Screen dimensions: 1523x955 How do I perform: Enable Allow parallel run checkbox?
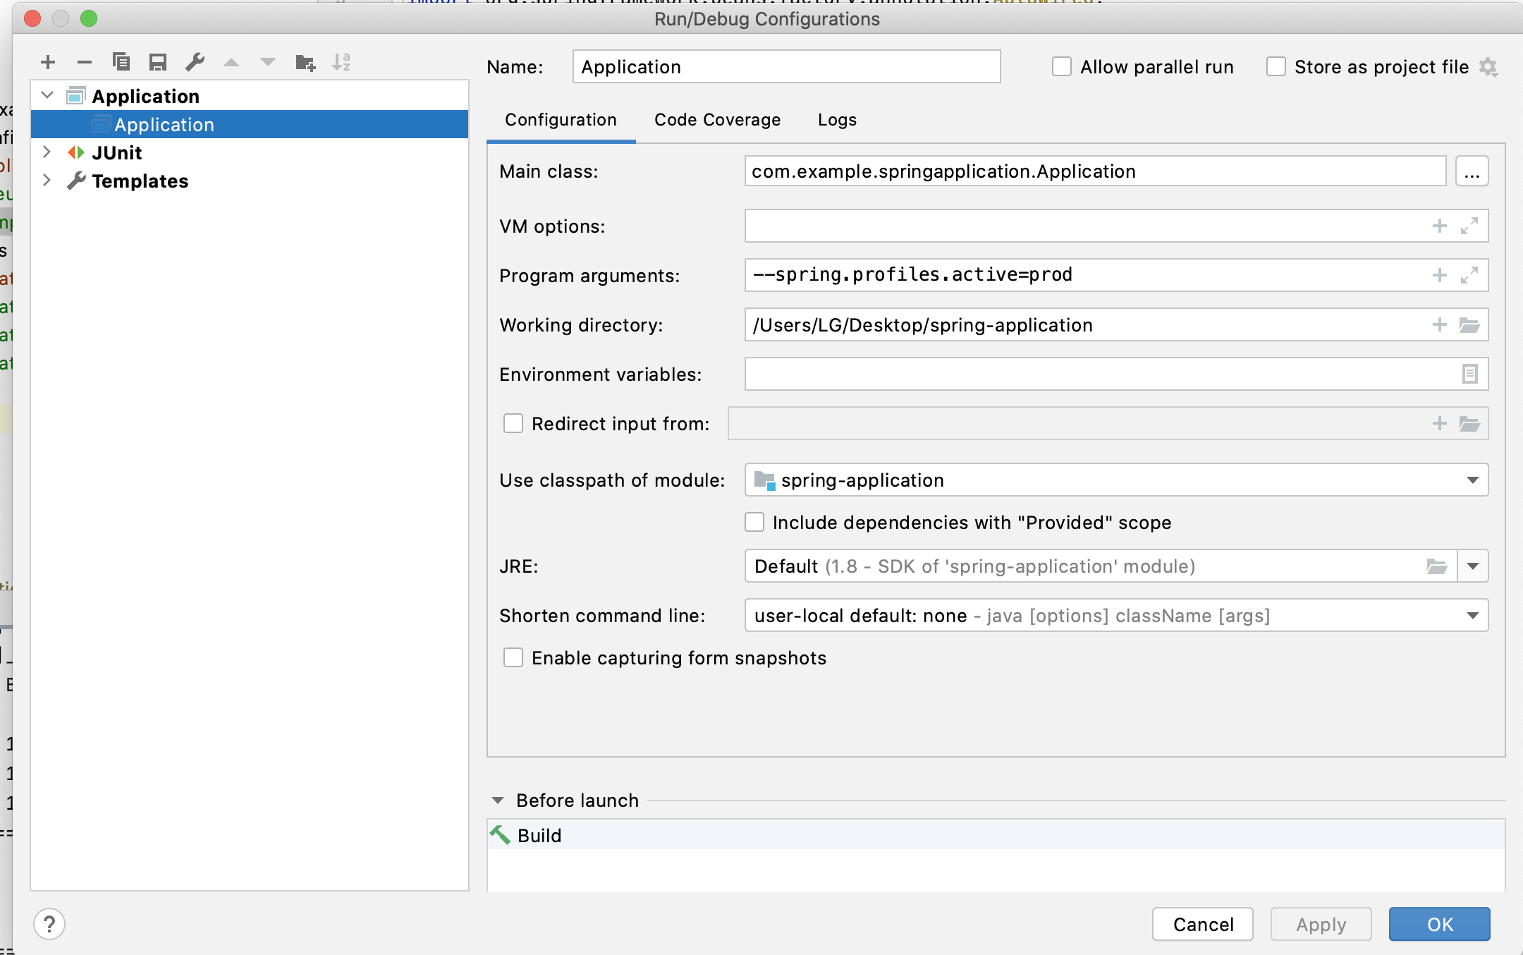click(1062, 67)
